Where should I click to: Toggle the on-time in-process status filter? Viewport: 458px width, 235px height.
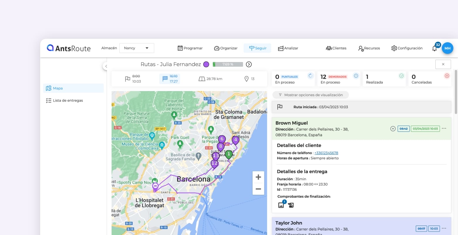click(294, 79)
